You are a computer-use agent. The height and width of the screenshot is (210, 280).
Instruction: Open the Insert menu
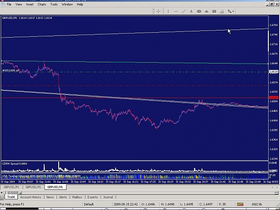coord(30,4)
